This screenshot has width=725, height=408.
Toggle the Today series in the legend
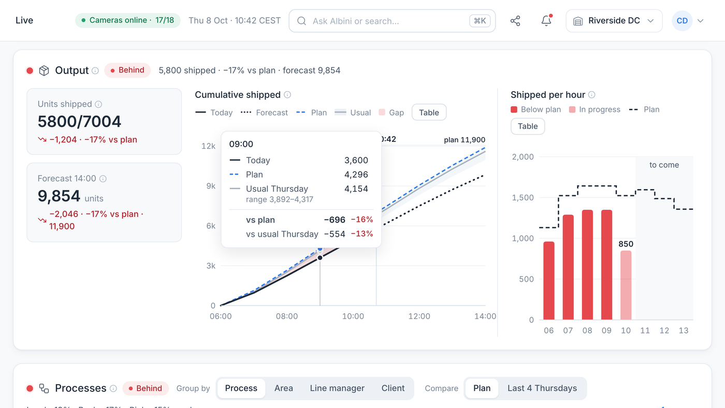click(x=214, y=112)
